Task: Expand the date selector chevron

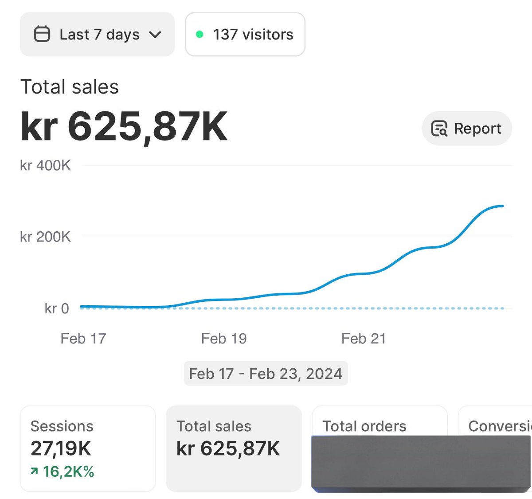Action: pyautogui.click(x=155, y=34)
